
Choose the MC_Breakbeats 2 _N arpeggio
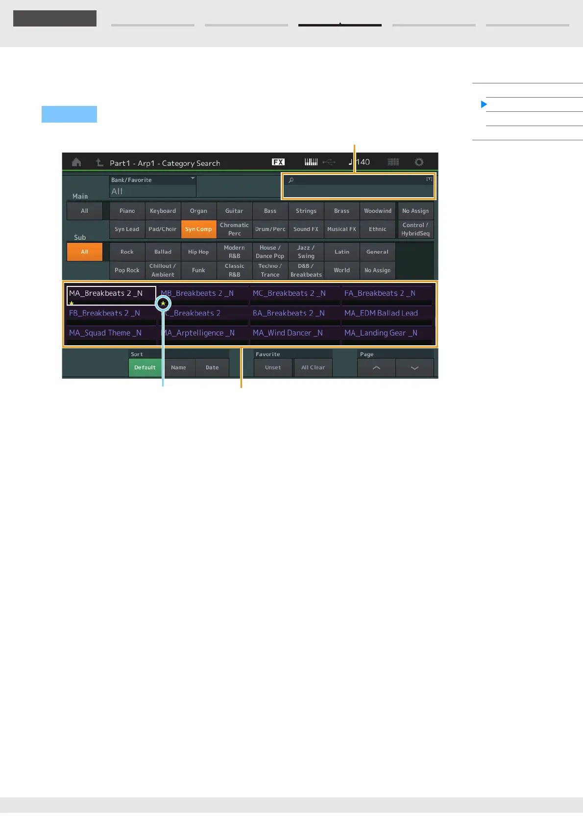click(x=295, y=296)
